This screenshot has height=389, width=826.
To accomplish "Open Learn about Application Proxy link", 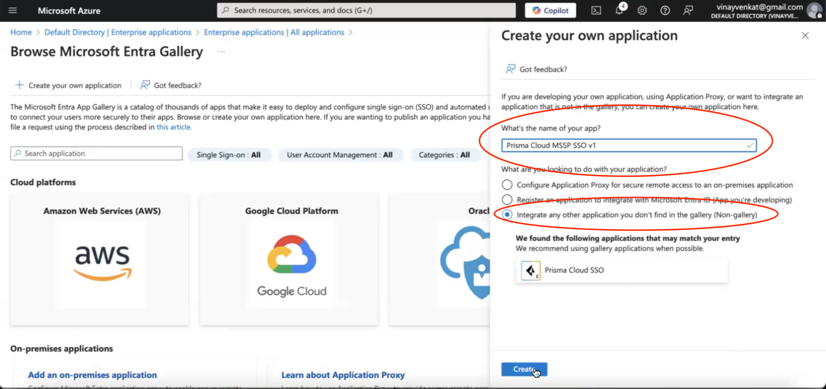I will (x=343, y=375).
